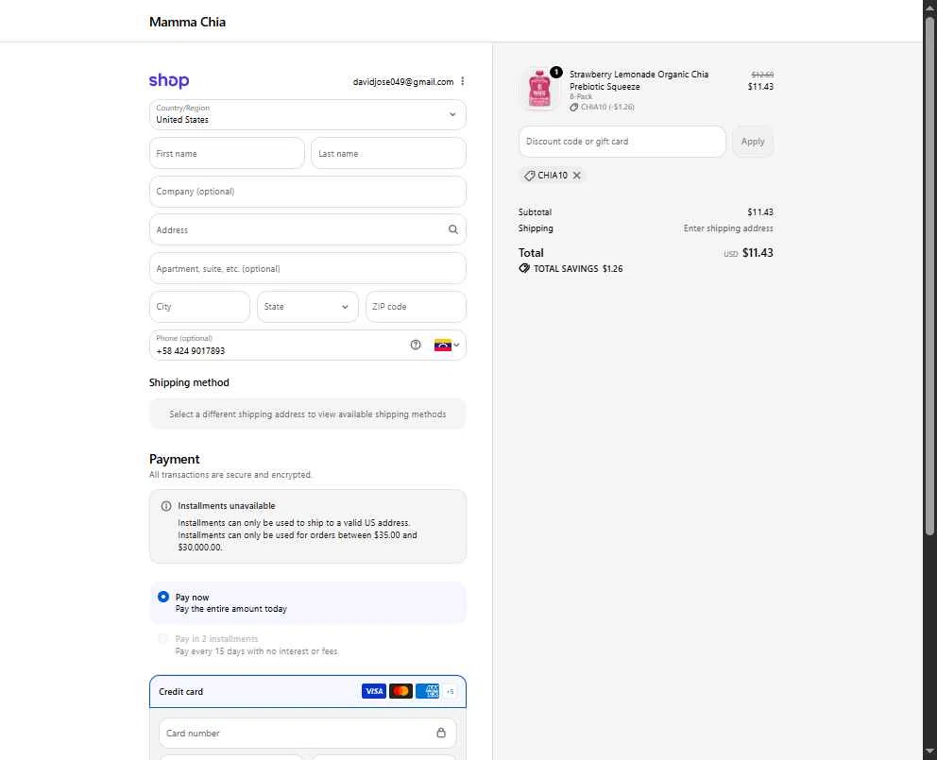Click the phone help question mark icon

pos(416,345)
